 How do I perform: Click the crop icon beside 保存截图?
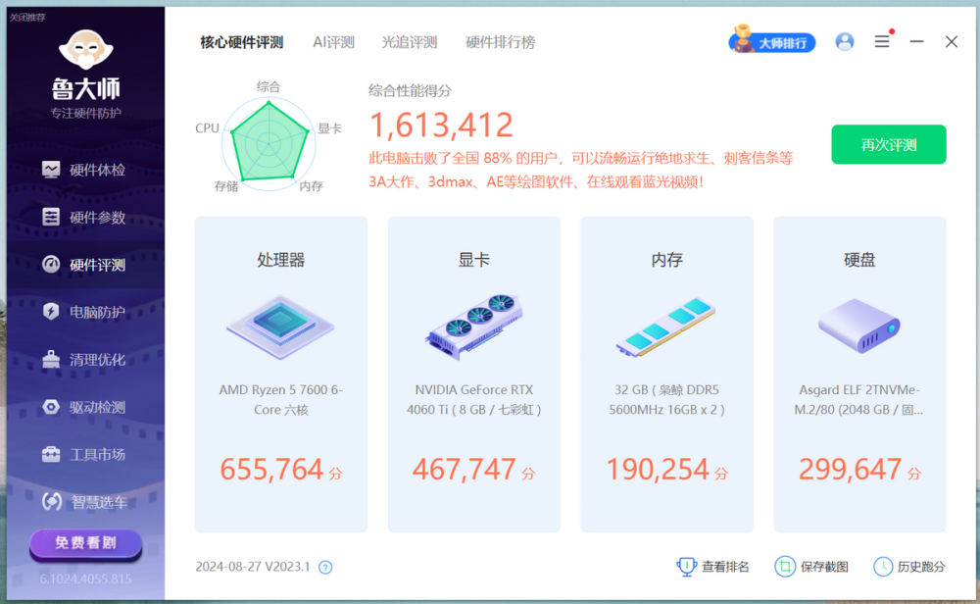click(x=784, y=567)
